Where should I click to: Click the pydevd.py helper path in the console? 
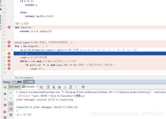click(107, 92)
